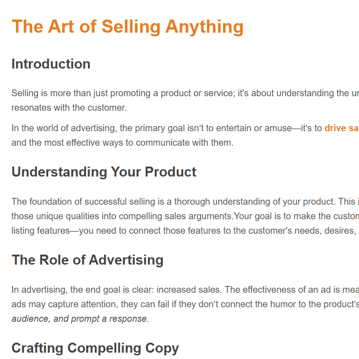Click the line starting "In advertising, the end goal"
Image resolution: width=359 pixels, height=359 pixels.
pos(185,290)
